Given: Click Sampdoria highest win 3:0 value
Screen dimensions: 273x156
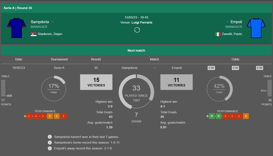Looking at the screenshot, I should tap(110, 106).
